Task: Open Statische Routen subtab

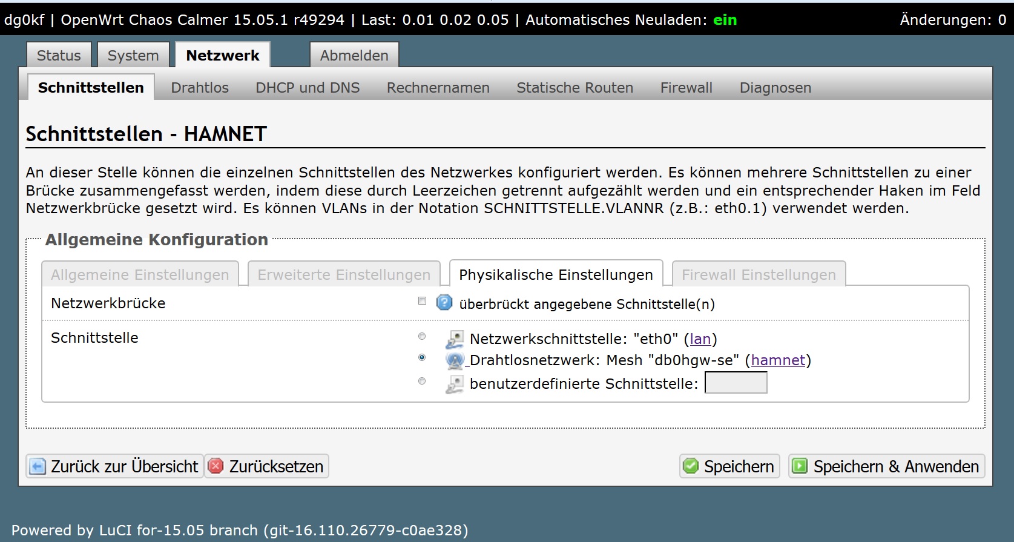Action: (575, 88)
